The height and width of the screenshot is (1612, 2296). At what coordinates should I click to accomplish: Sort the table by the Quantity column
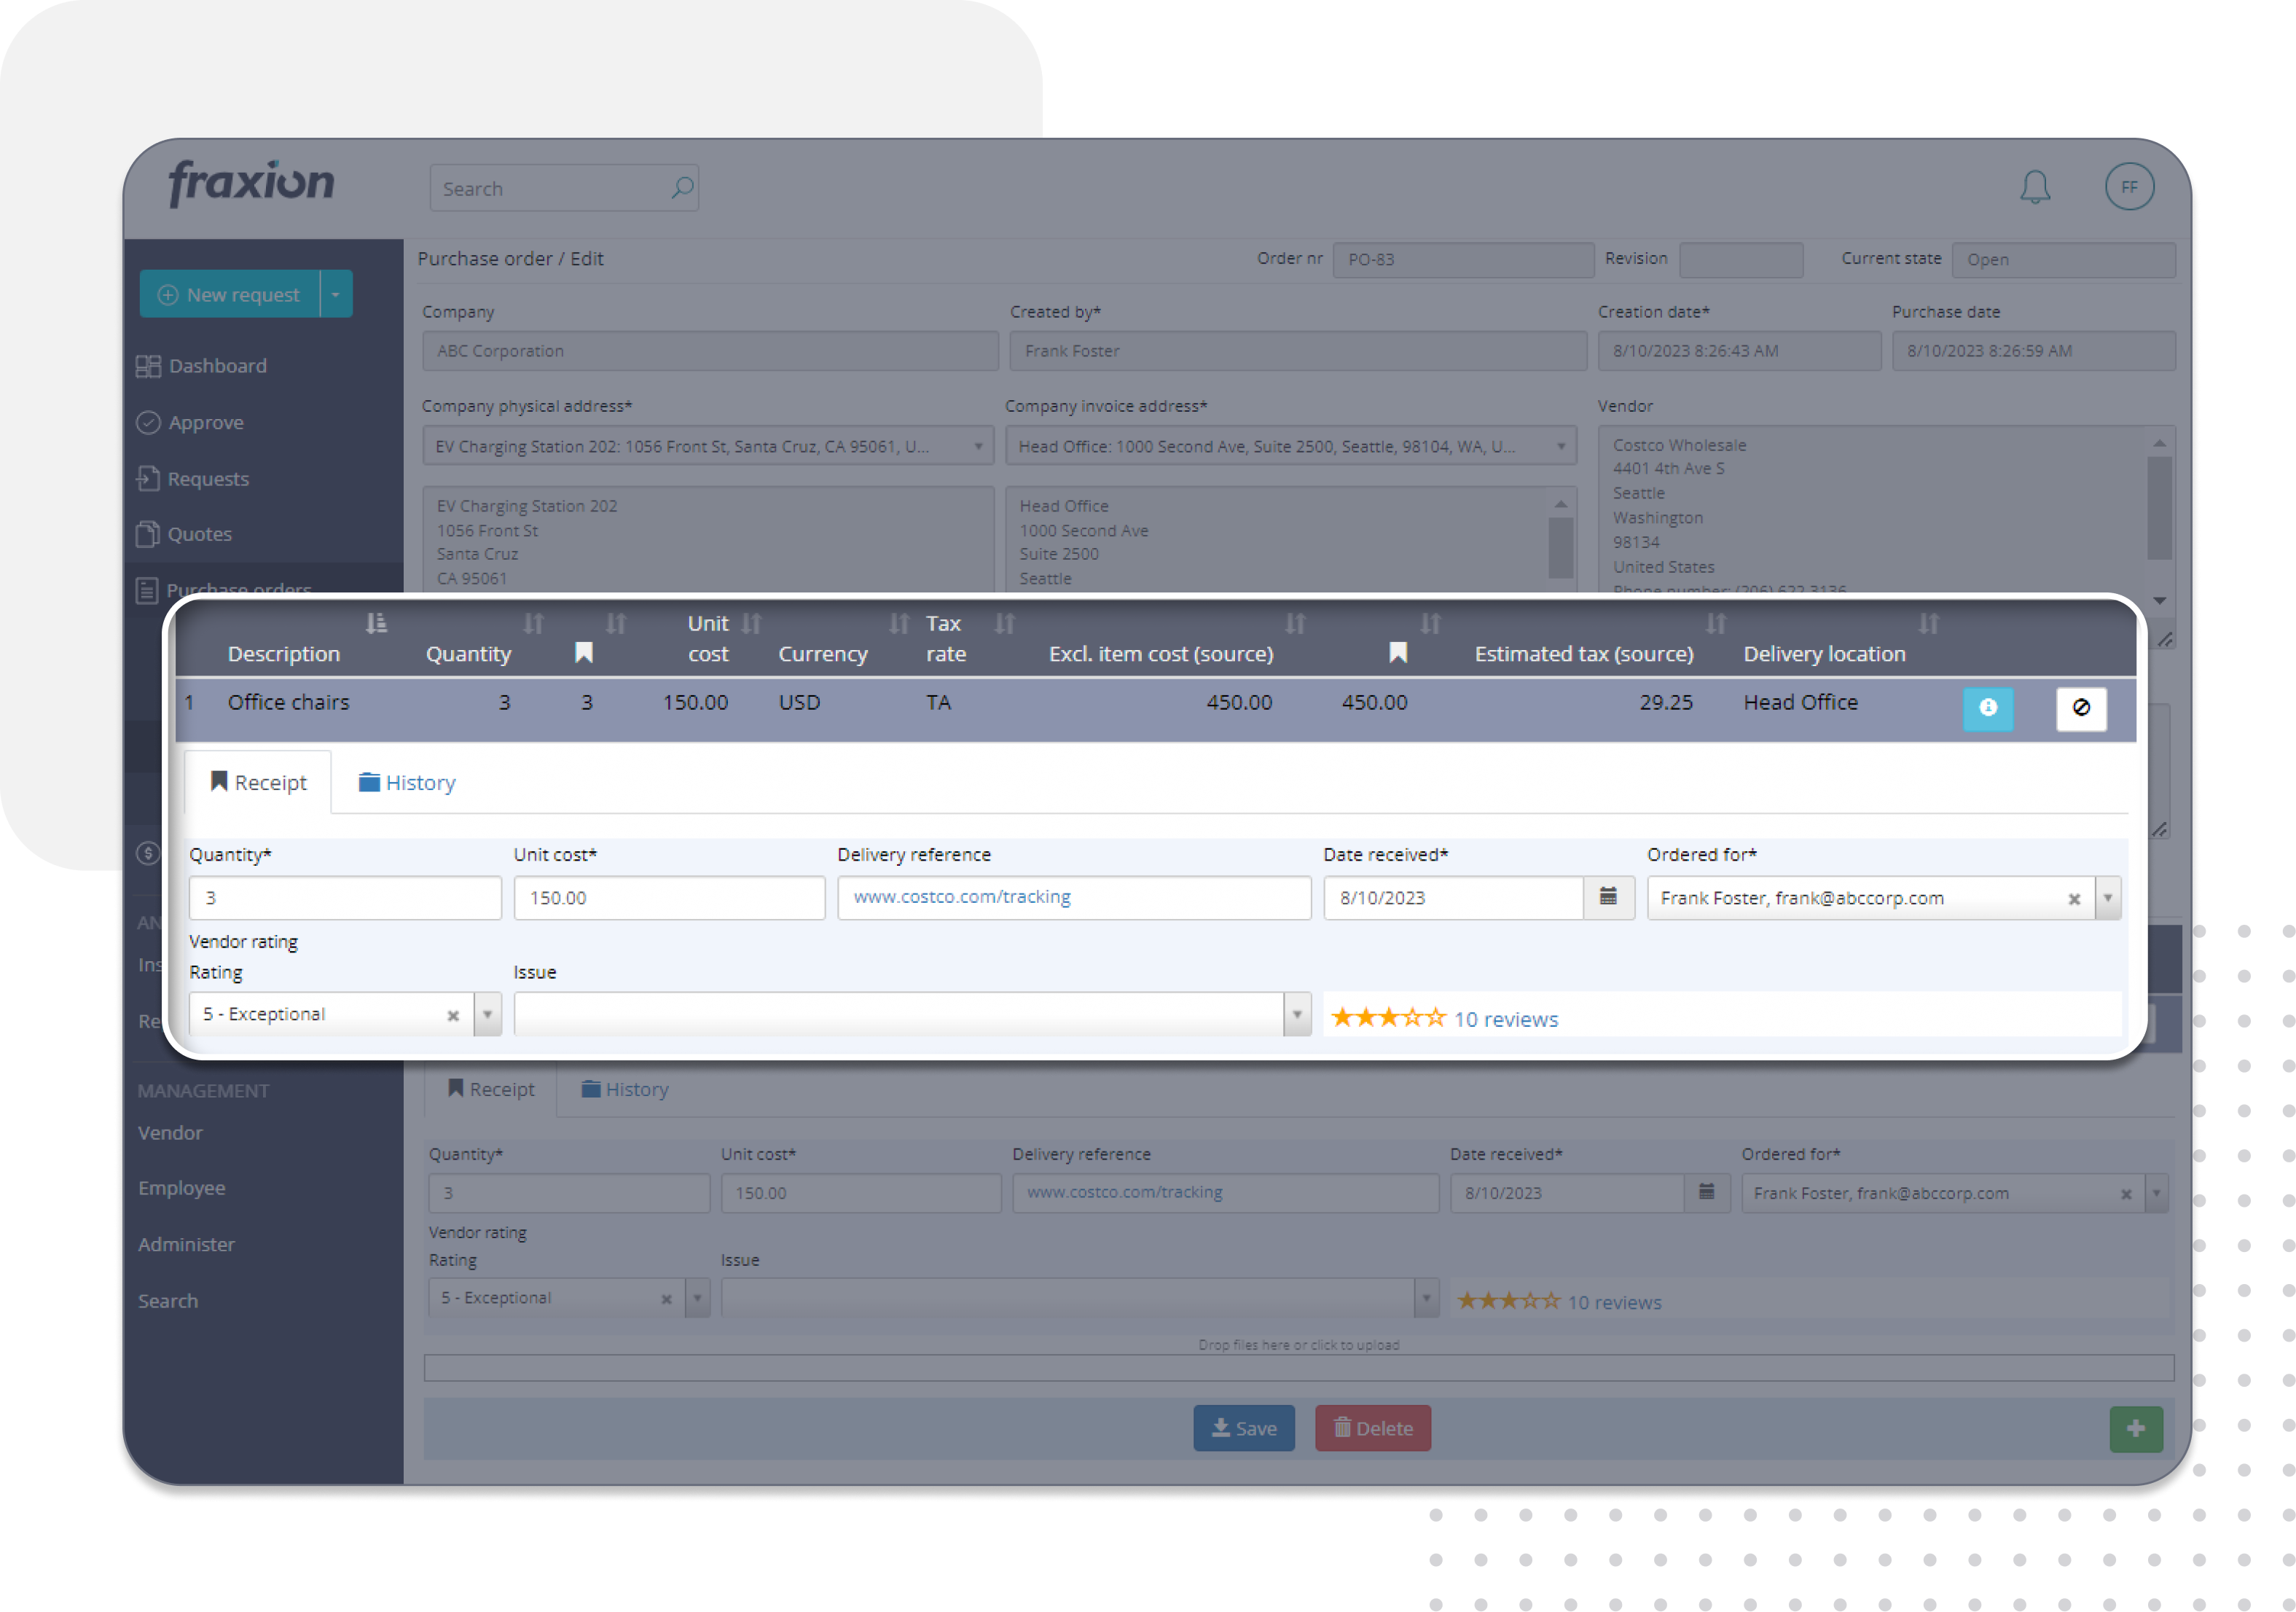coord(533,623)
